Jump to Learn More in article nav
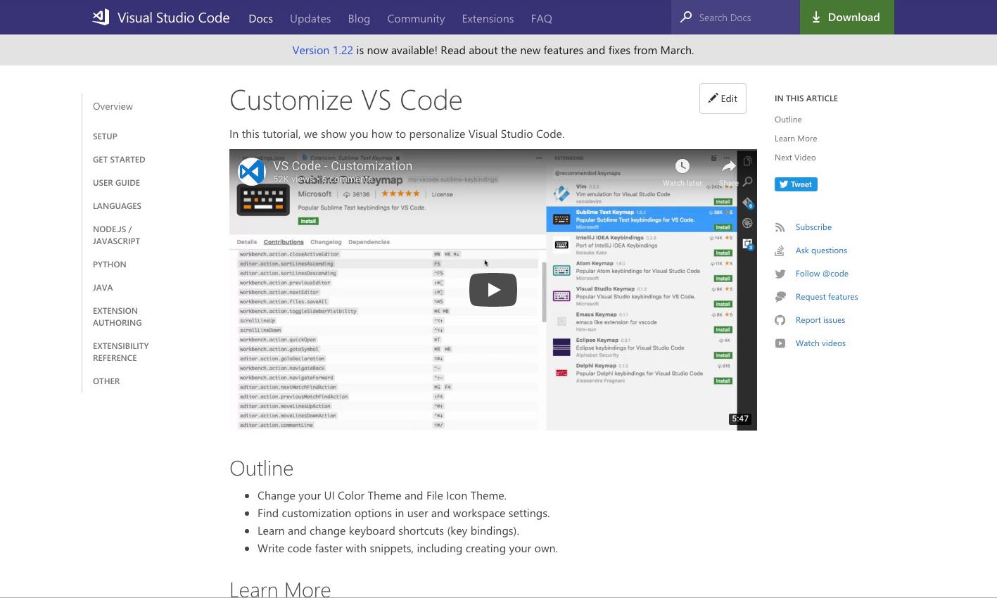 (796, 139)
